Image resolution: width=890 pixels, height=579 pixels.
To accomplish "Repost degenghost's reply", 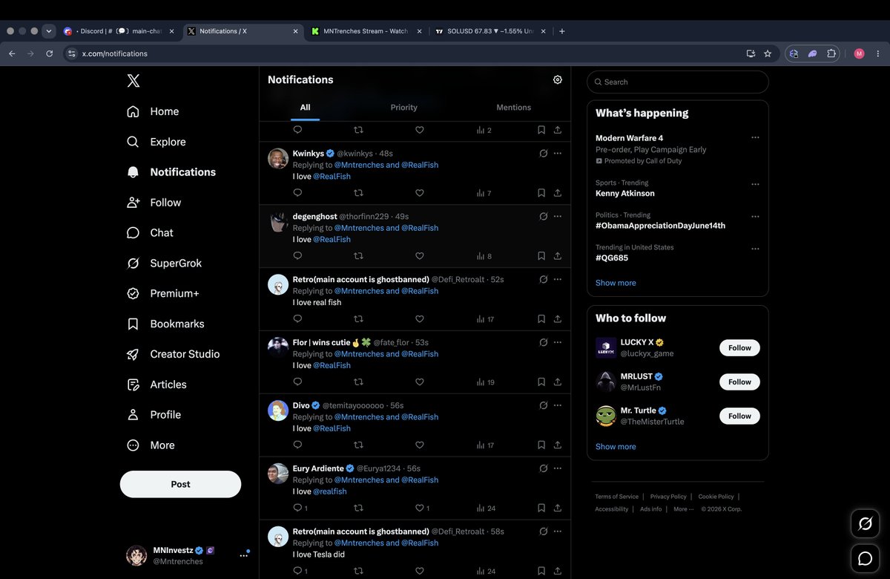I will pyautogui.click(x=358, y=256).
